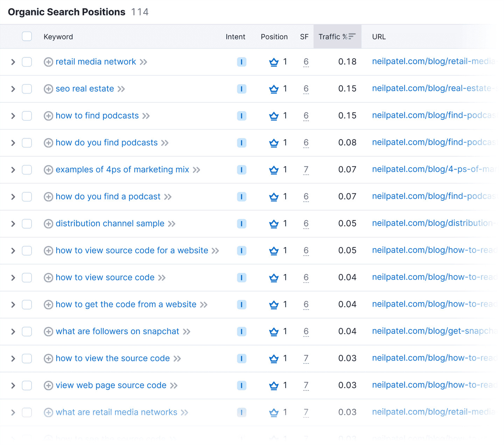Click the plus icon beside 'how do you find podcasts'
Screen dimensions: 504x445
point(48,143)
